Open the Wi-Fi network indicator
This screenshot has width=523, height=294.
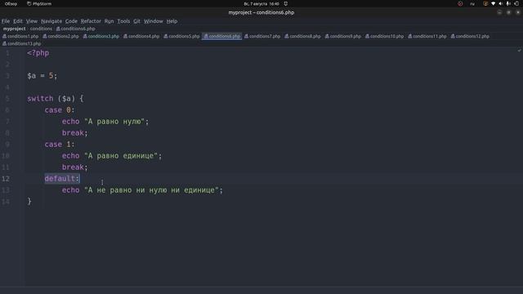493,3
